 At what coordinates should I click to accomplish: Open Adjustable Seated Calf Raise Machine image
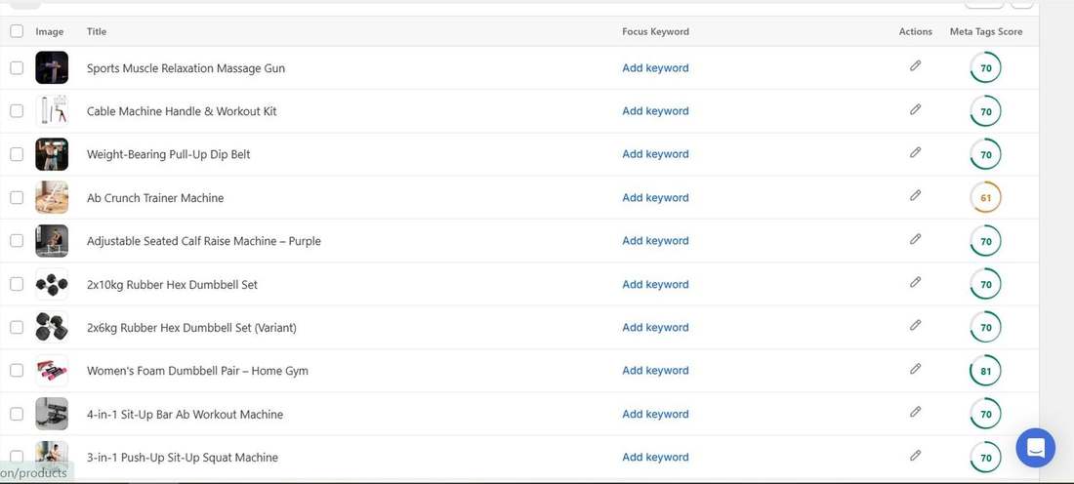[52, 240]
